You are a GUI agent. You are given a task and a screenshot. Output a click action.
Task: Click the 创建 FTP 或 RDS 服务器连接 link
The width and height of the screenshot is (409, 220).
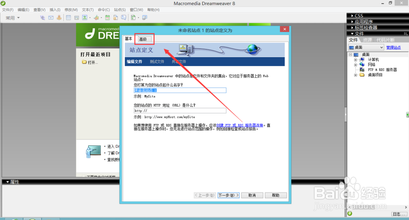[240, 125]
